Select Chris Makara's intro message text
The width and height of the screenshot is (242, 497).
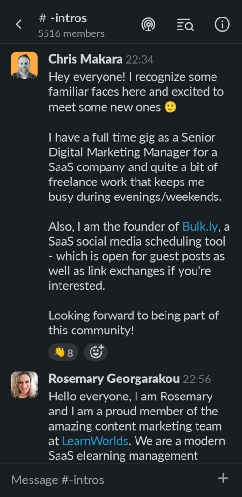point(139,204)
